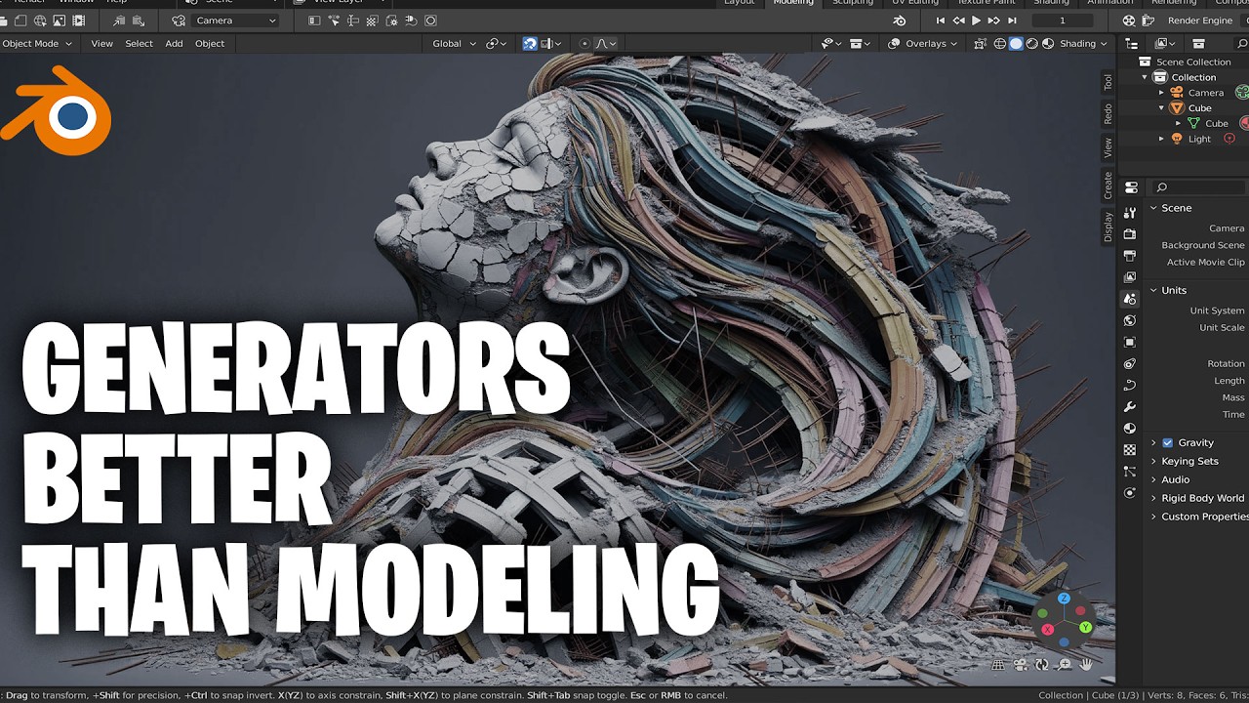Open the Active Tool properties tab
Image resolution: width=1249 pixels, height=703 pixels.
tap(1130, 213)
